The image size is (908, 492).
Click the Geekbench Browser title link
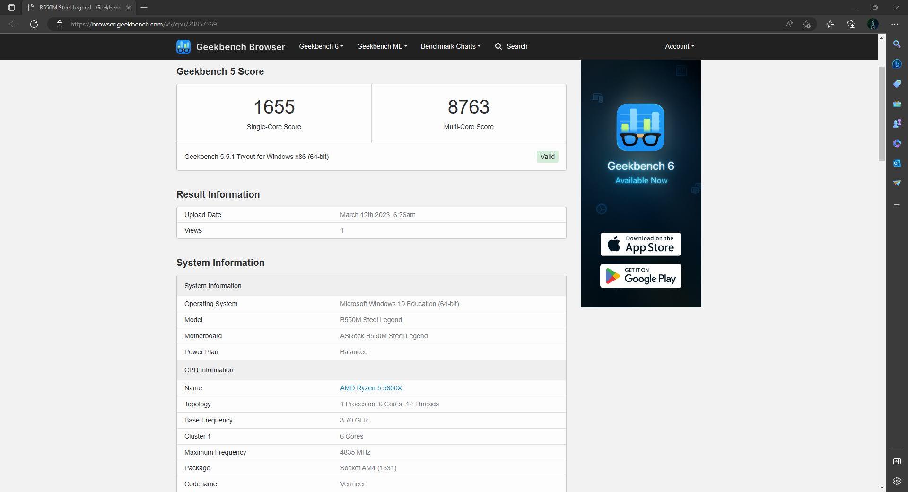coord(241,47)
